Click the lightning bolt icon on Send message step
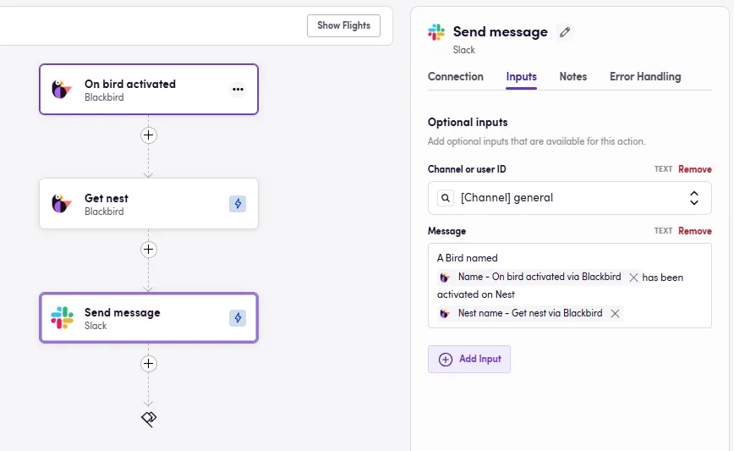Viewport: 734px width, 451px height. 238,317
